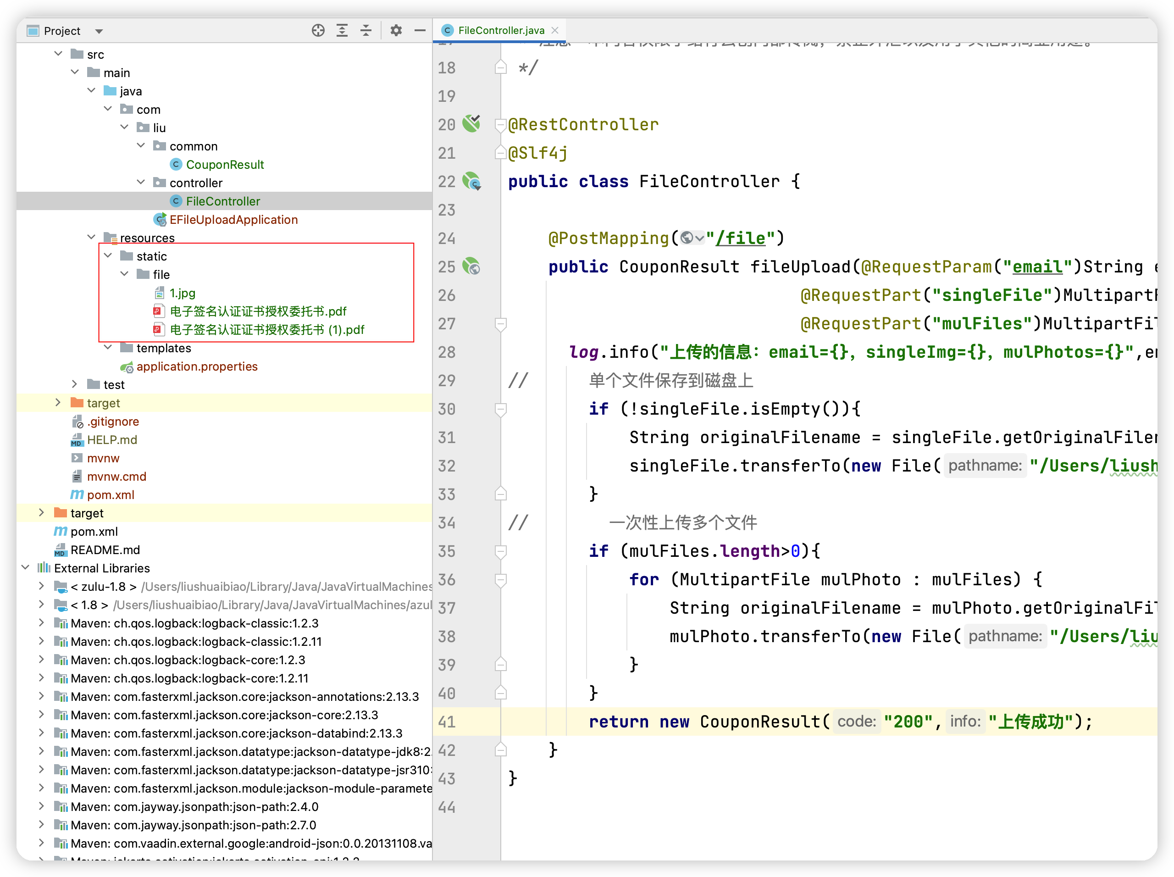Image resolution: width=1174 pixels, height=877 pixels.
Task: Fold the comment end marker at line 18
Action: 500,67
